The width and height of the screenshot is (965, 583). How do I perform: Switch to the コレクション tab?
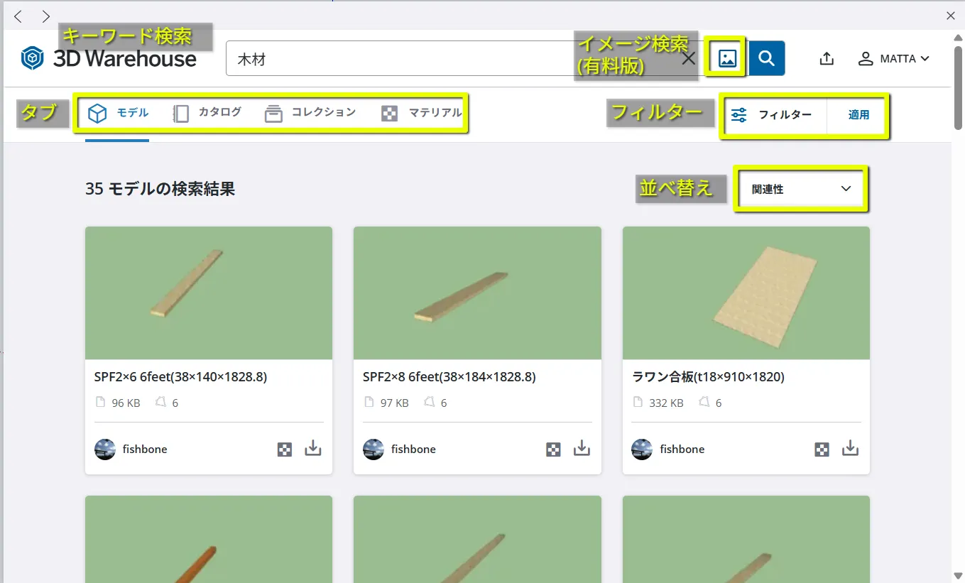pos(310,113)
